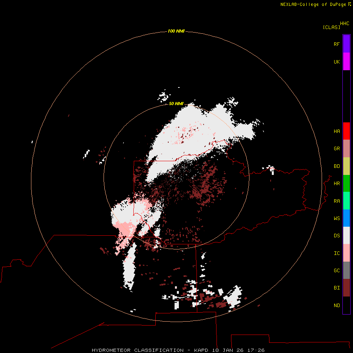
Task: Click the UK magenta legend swatch
Action: [x=346, y=62]
